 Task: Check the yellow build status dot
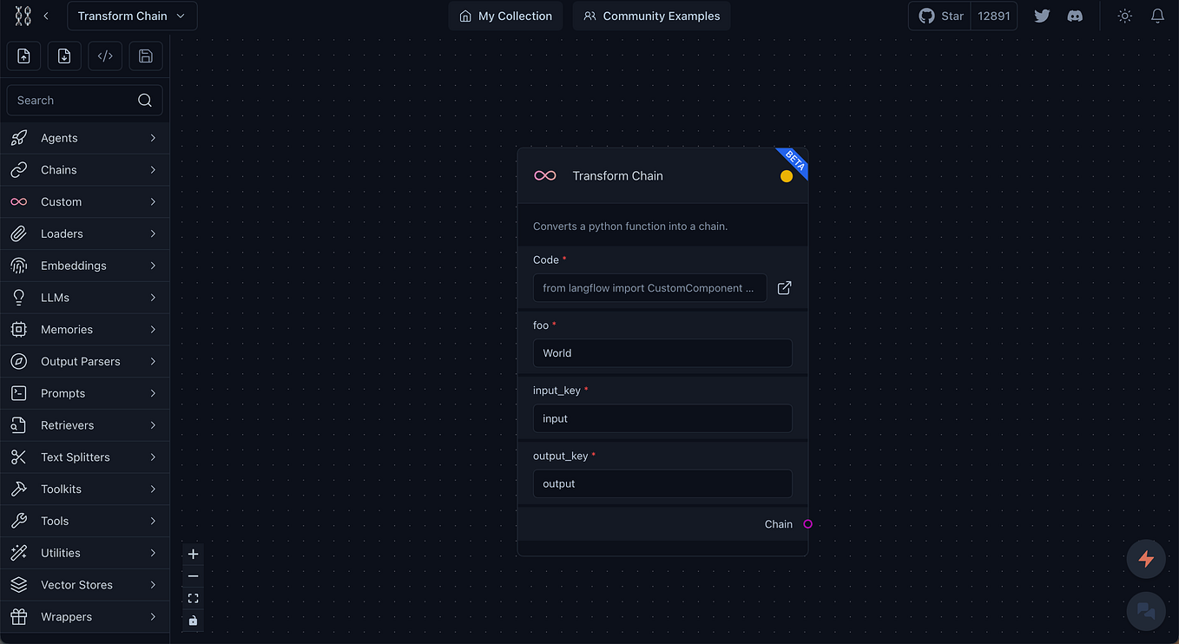[x=787, y=175]
